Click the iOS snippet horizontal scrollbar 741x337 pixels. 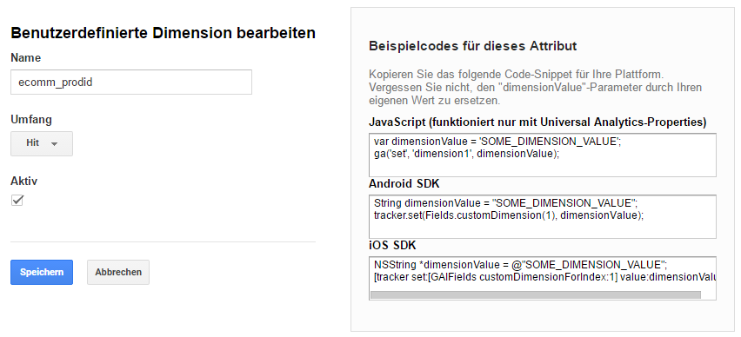536,295
